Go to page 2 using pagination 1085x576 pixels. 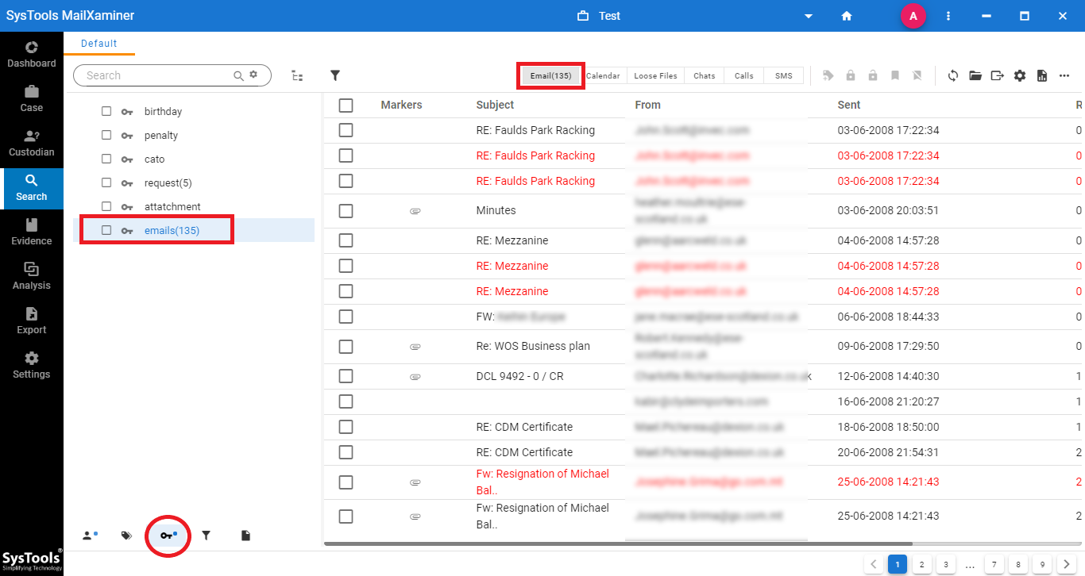[921, 563]
